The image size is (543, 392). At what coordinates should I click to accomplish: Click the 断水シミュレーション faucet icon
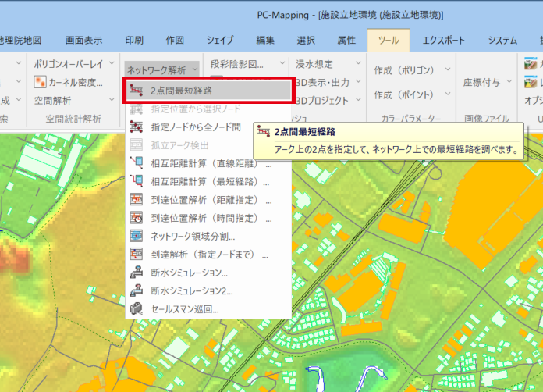pos(137,273)
